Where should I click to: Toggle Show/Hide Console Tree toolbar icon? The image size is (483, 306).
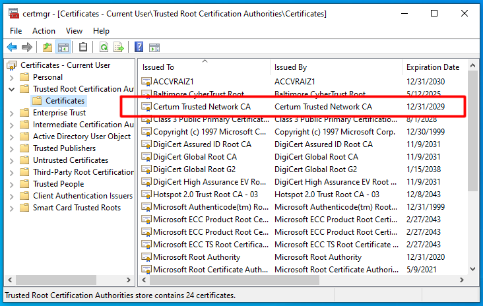63,47
